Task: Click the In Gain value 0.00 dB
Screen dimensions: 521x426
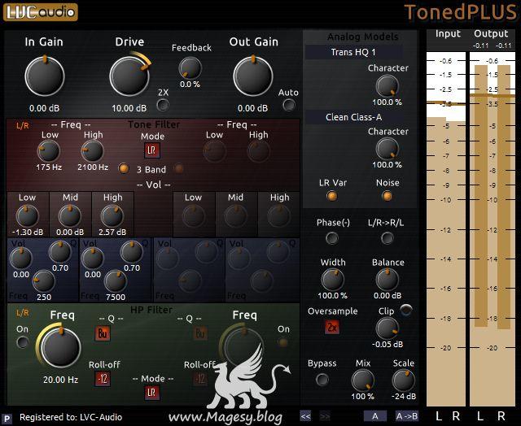Action: [44, 108]
